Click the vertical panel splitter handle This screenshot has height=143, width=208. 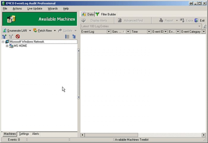tap(78, 74)
